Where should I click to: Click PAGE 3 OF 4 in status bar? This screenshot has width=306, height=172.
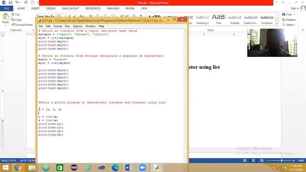(x=9, y=161)
